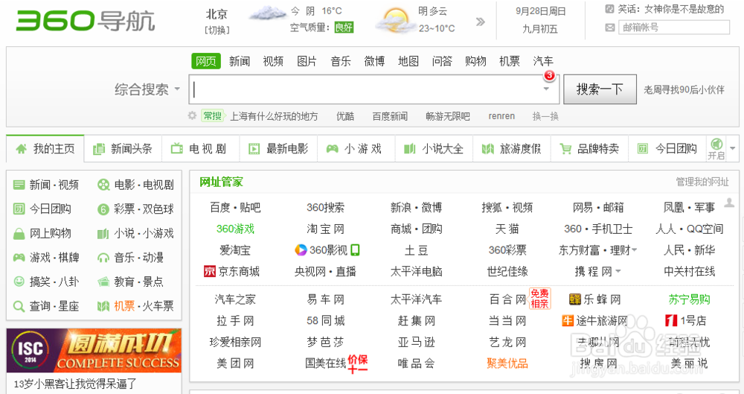Click the 京东 red logo icon

pos(210,271)
